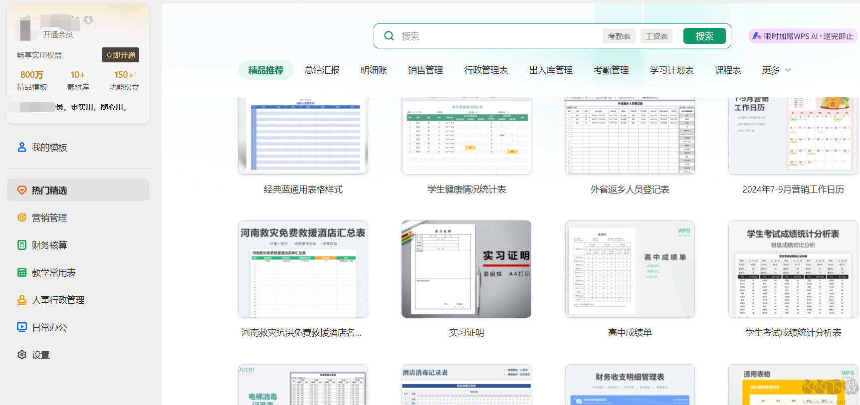This screenshot has width=860, height=405.
Task: Select the 精品推荐 tab
Action: 266,70
